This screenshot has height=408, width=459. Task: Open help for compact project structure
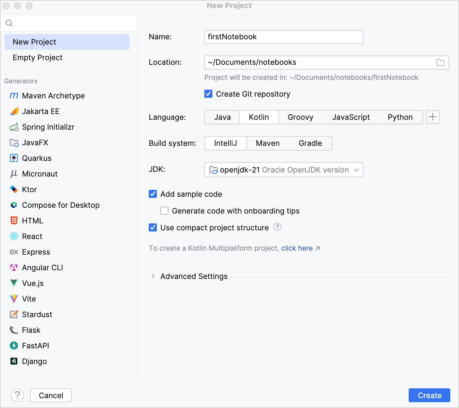point(277,227)
